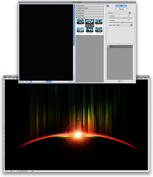
Task: Open the preview zoom percentage dropdown
Action: click(31, 82)
